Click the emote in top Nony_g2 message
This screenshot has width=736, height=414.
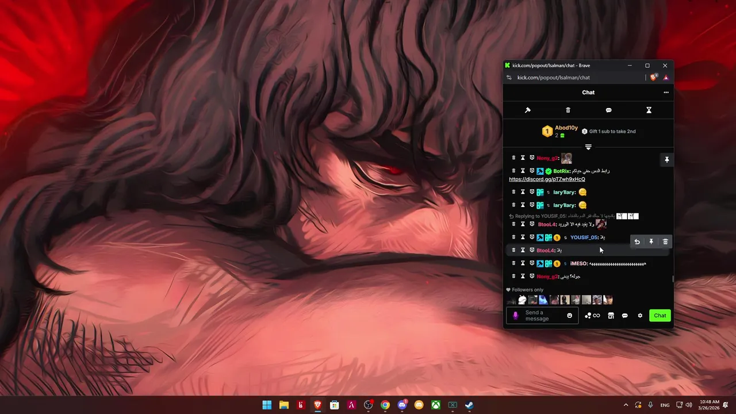click(x=566, y=158)
